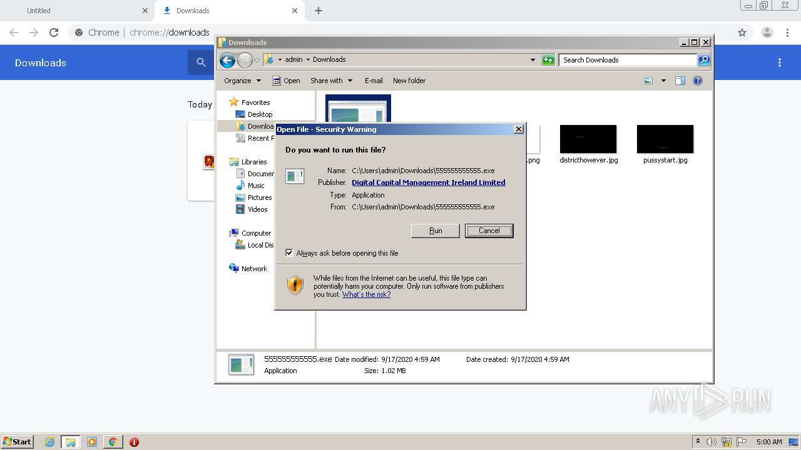Uncheck Always ask before opening this file

point(289,253)
